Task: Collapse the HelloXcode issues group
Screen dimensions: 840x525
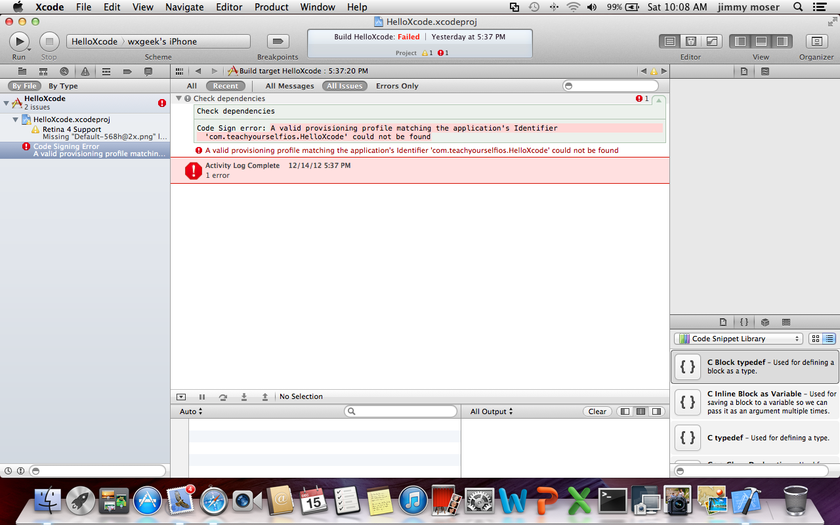Action: 6,103
